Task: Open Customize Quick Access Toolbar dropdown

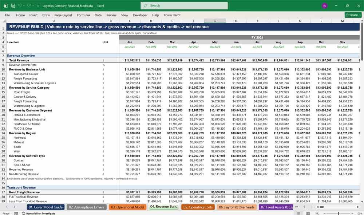Action: (38, 6)
